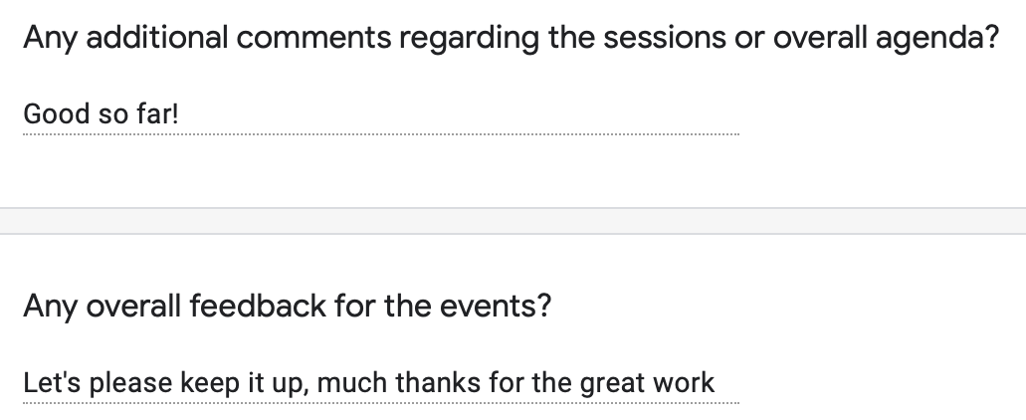The image size is (1026, 420).
Task: Focus the 'Good so far!' answer field
Action: pos(381,114)
